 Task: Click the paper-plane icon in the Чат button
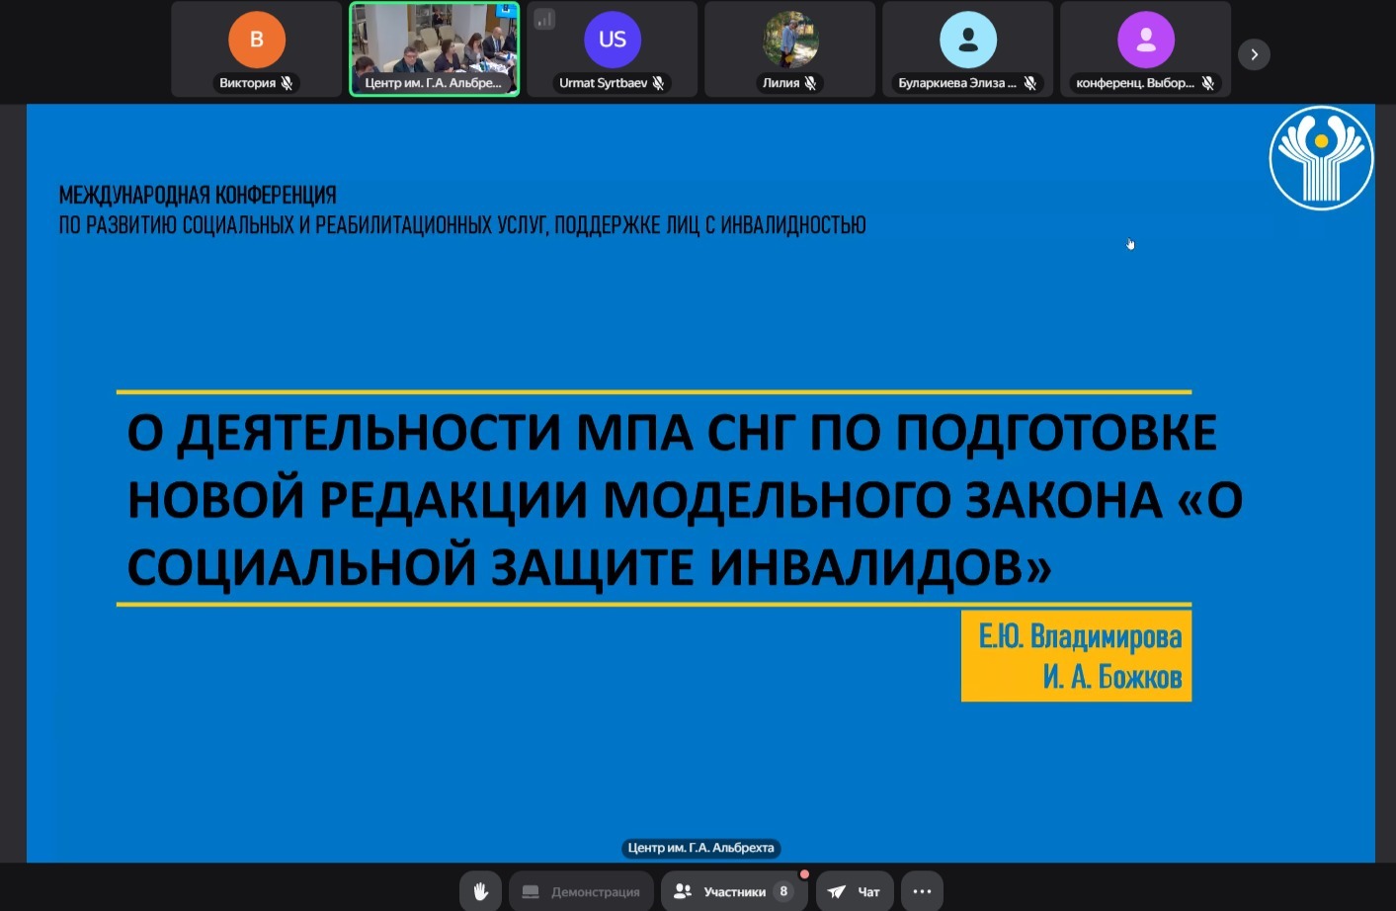[x=837, y=891]
